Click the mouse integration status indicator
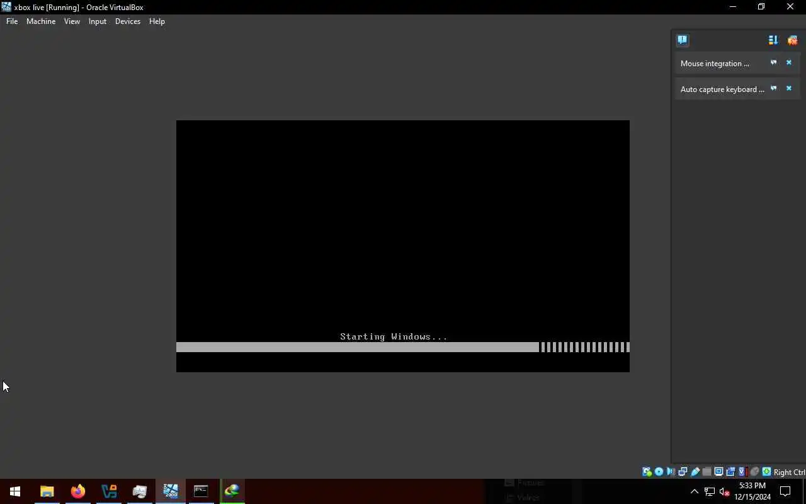Viewport: 806px width, 504px height. tap(754, 472)
